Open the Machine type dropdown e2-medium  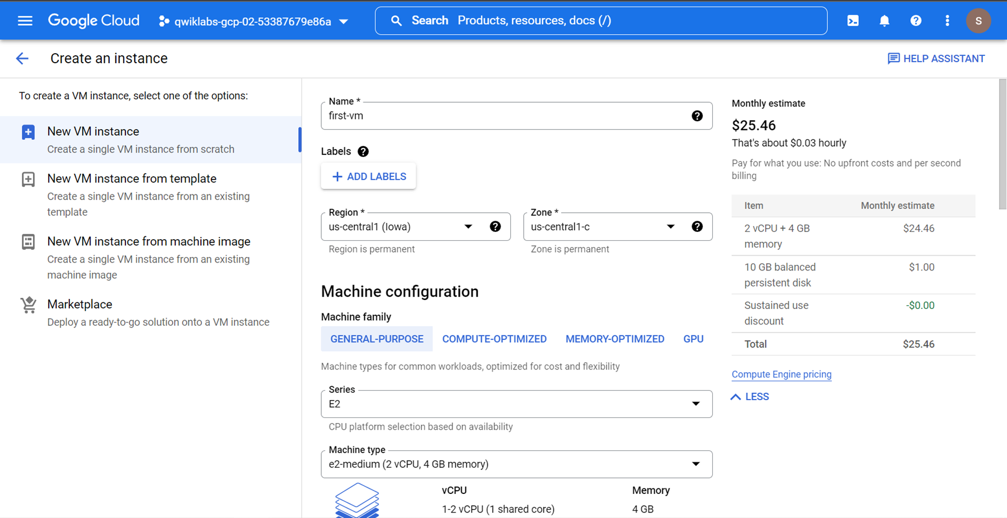point(517,464)
